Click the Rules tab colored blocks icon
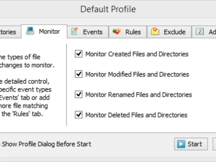The width and height of the screenshot is (216, 162). [117, 32]
